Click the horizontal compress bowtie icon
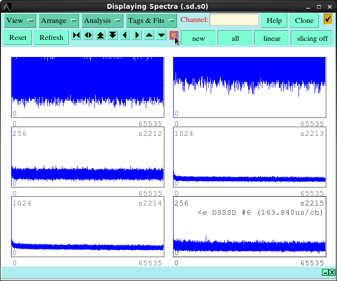The image size is (337, 281). (x=76, y=35)
